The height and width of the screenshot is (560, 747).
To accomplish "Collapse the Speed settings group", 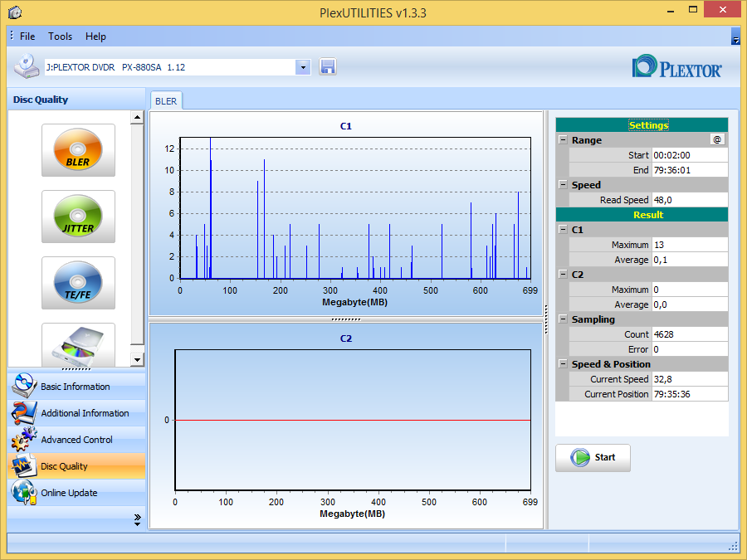I will click(x=563, y=185).
